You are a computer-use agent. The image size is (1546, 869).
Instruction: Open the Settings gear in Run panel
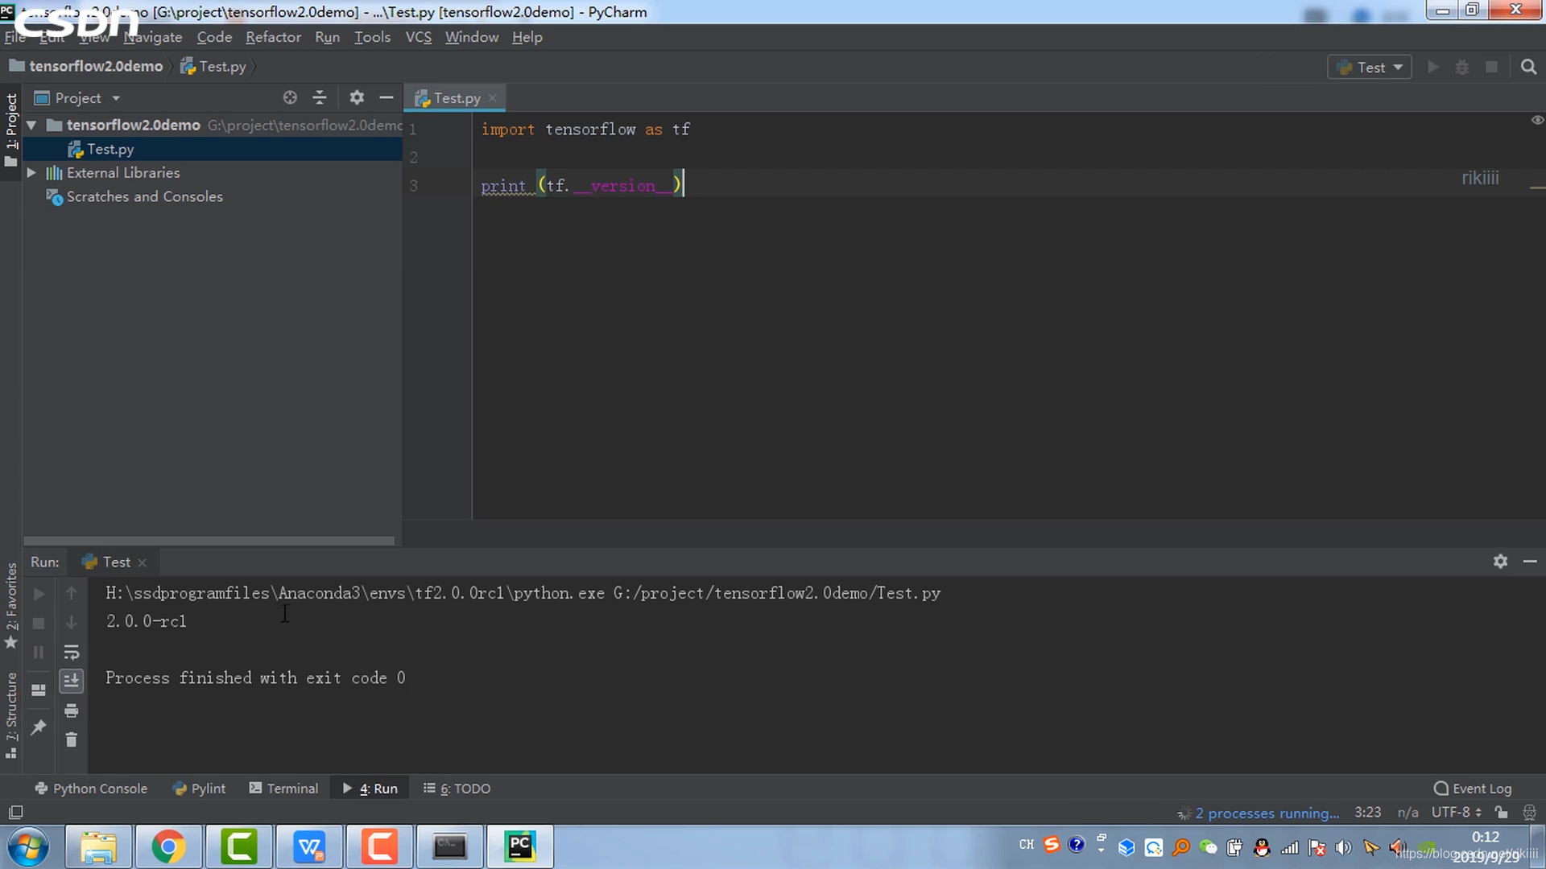(1500, 560)
